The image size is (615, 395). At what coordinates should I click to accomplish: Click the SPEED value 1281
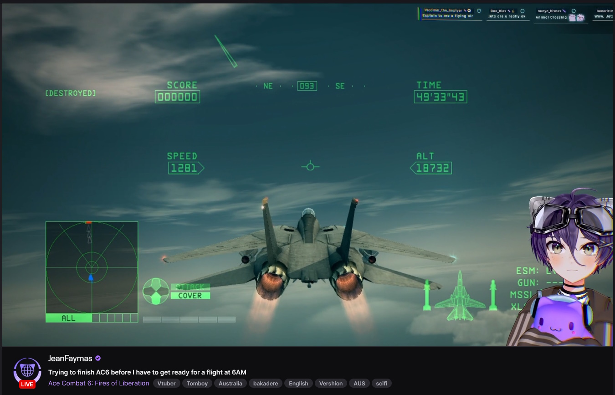pyautogui.click(x=185, y=168)
